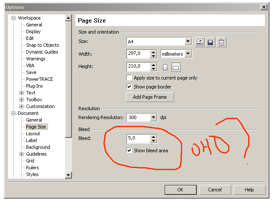Click the tree scrollbar down arrow
This screenshot has width=272, height=202.
click(69, 175)
